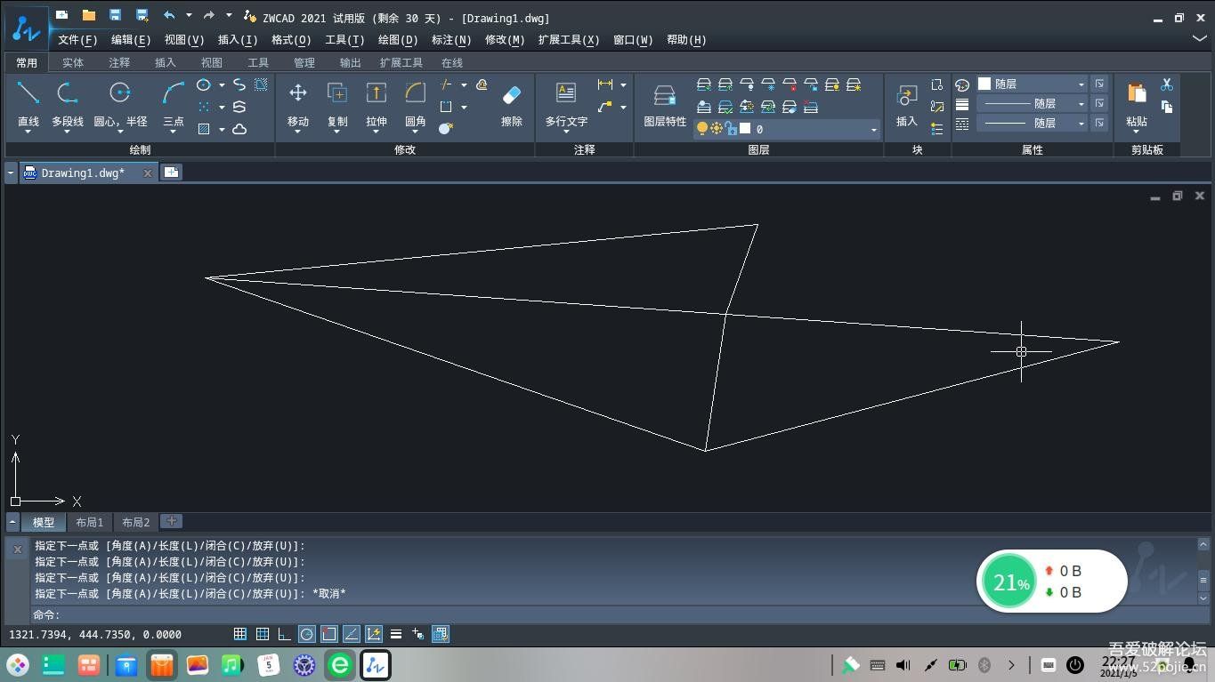Open the 绘图(D) menu
Screen dimensions: 1215x682
397,40
